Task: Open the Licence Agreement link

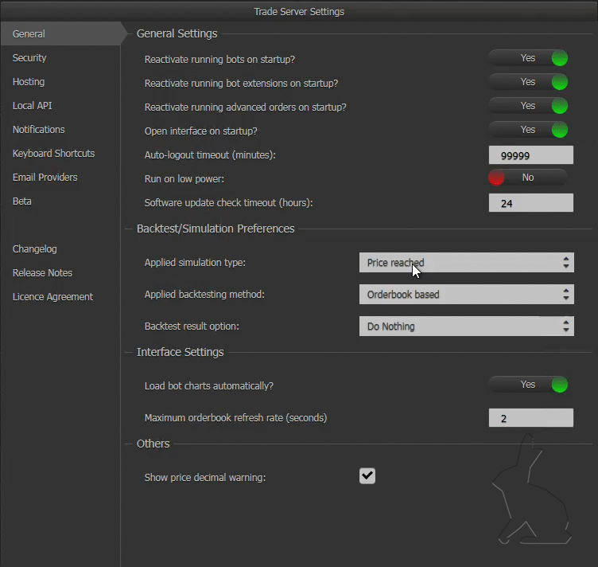Action: (52, 297)
